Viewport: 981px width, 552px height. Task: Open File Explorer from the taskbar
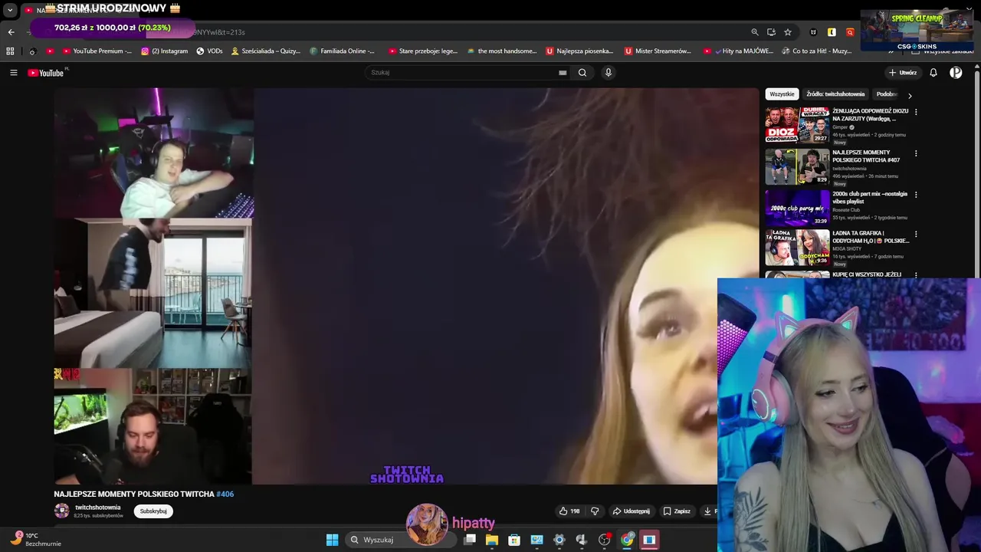[x=492, y=540]
